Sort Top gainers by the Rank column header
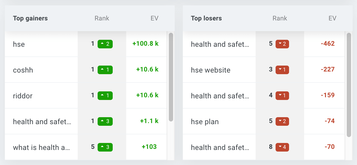The width and height of the screenshot is (357, 165). (x=102, y=18)
